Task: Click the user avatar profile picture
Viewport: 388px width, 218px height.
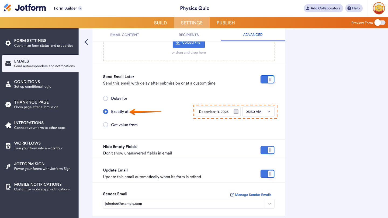Action: click(x=379, y=8)
